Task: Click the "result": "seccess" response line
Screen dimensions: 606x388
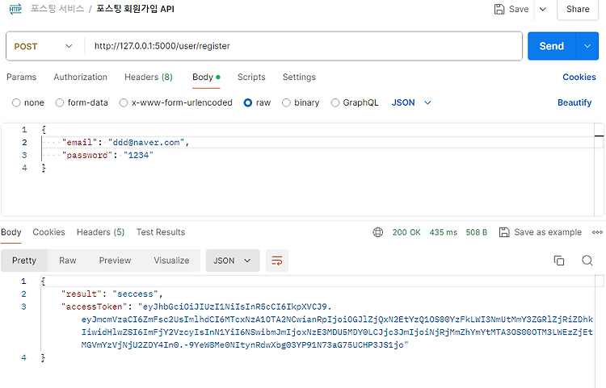Action: [112, 294]
